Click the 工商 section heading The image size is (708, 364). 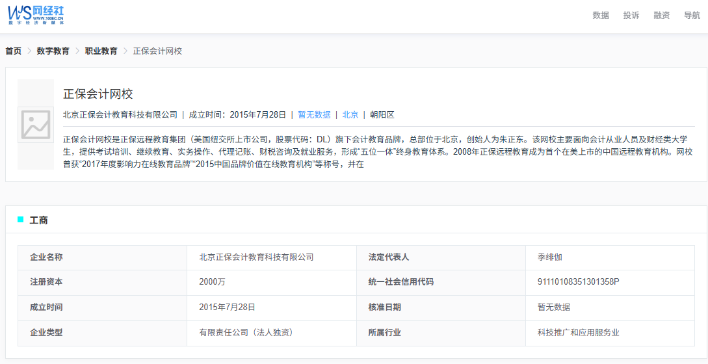39,220
